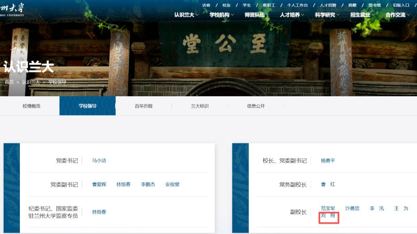The image size is (417, 234).
Task: Open vice president 范宝军's profile
Action: (x=328, y=208)
